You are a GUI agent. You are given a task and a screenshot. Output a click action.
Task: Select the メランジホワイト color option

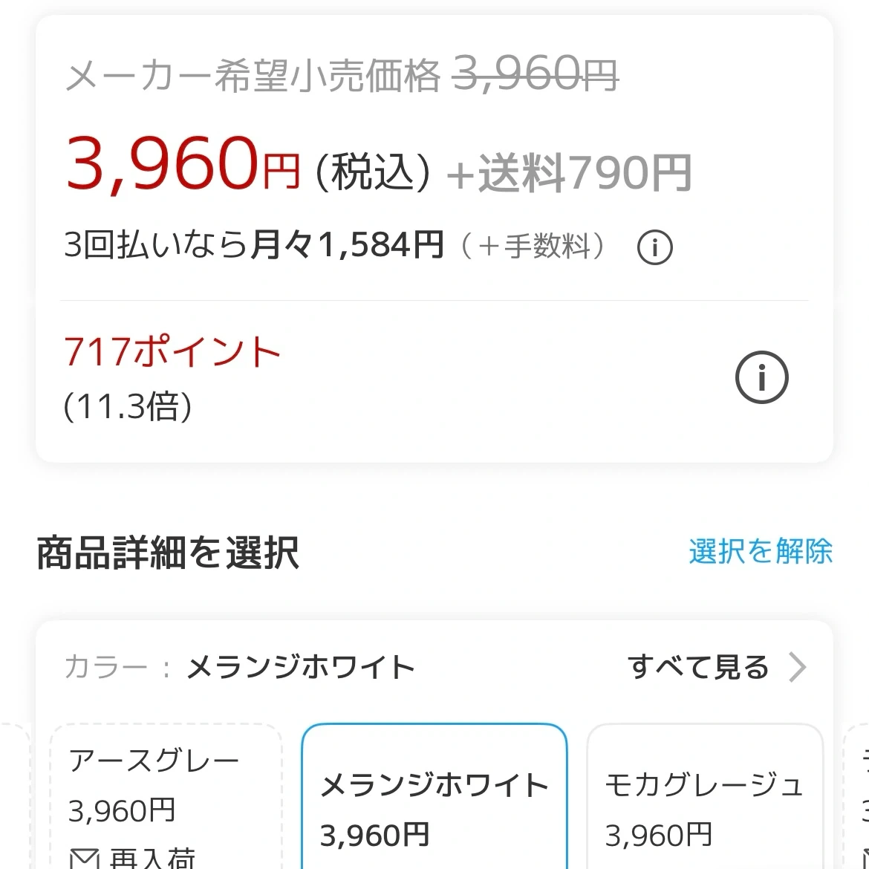click(434, 796)
